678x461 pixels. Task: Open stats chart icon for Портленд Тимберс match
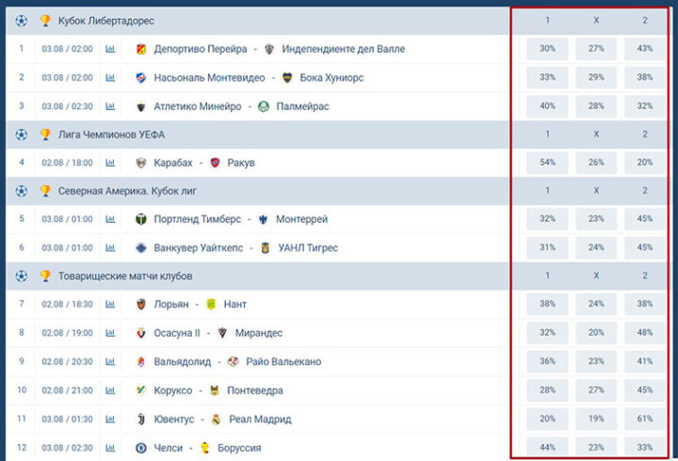click(110, 219)
